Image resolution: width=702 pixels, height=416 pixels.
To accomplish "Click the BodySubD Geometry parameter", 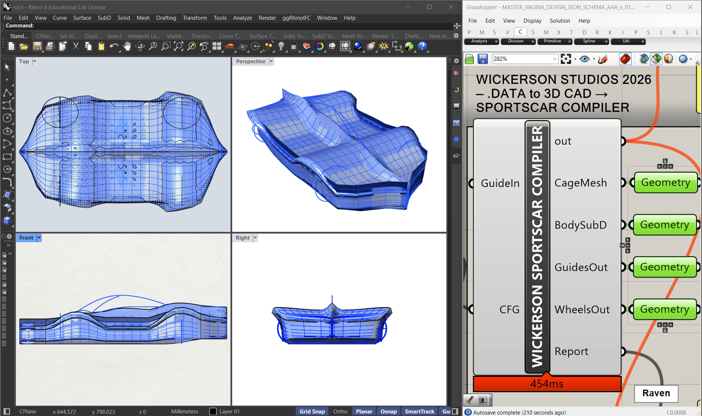I will [665, 225].
